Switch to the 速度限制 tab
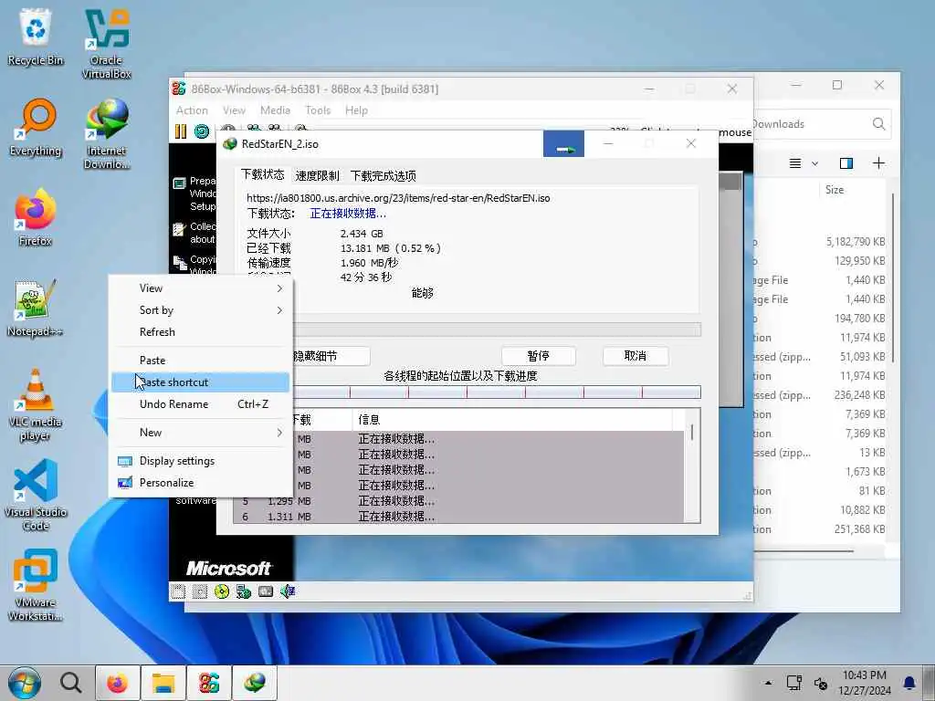The height and width of the screenshot is (701, 935). click(x=317, y=176)
